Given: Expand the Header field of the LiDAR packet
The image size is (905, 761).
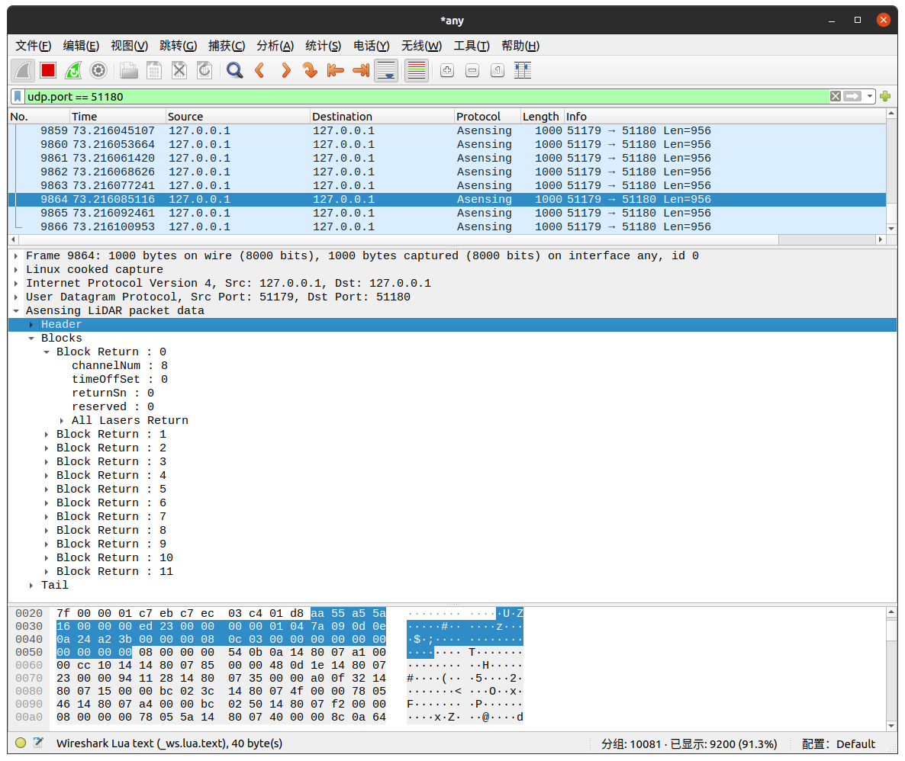Looking at the screenshot, I should click(x=31, y=324).
